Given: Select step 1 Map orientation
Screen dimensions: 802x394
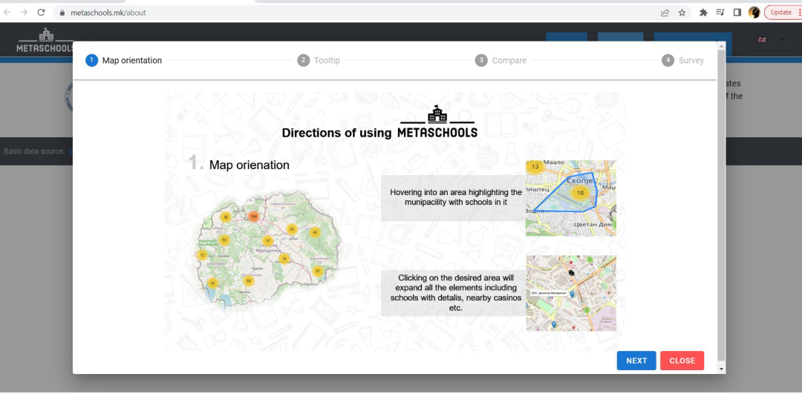Looking at the screenshot, I should [x=124, y=60].
